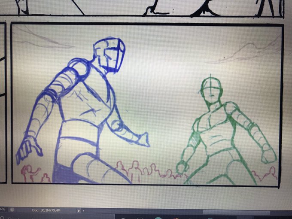This screenshot has width=292, height=219.
Task: Click the horizontal scrollbar thumb
Action: 236,213
